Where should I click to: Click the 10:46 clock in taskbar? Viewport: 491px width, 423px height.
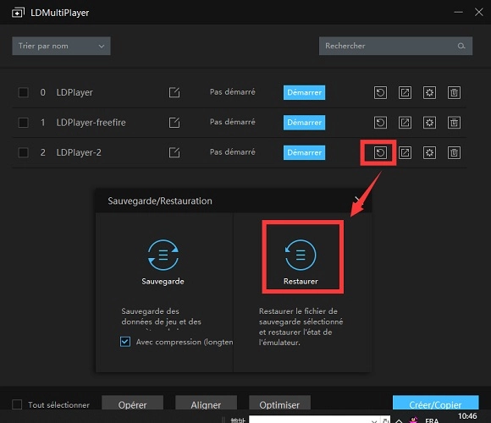click(x=467, y=416)
